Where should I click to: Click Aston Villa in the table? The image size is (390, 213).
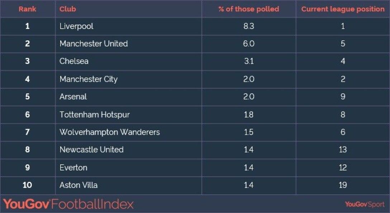pos(79,185)
